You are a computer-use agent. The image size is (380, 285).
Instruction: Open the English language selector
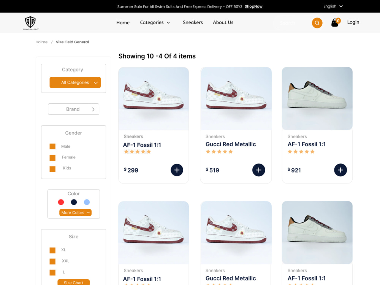(x=333, y=6)
